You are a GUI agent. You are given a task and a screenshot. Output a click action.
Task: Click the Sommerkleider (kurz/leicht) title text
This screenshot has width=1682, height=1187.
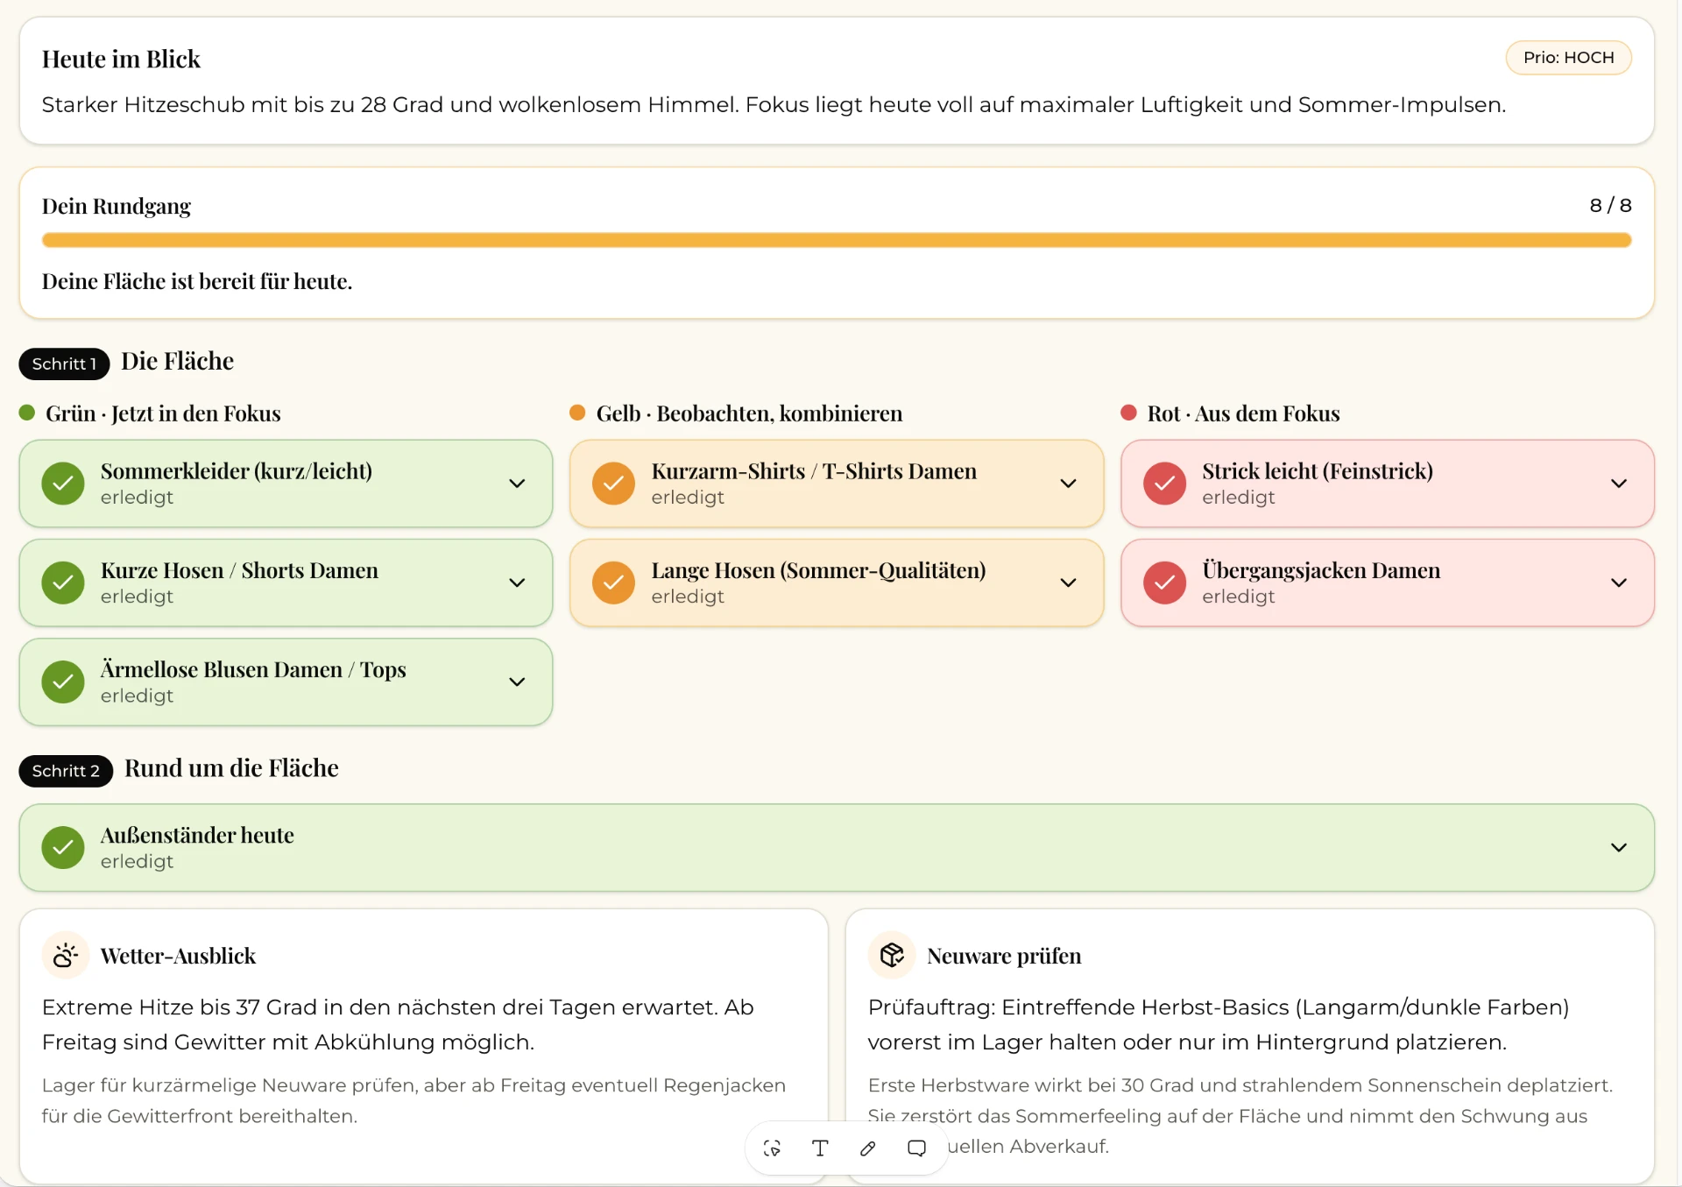(x=237, y=471)
